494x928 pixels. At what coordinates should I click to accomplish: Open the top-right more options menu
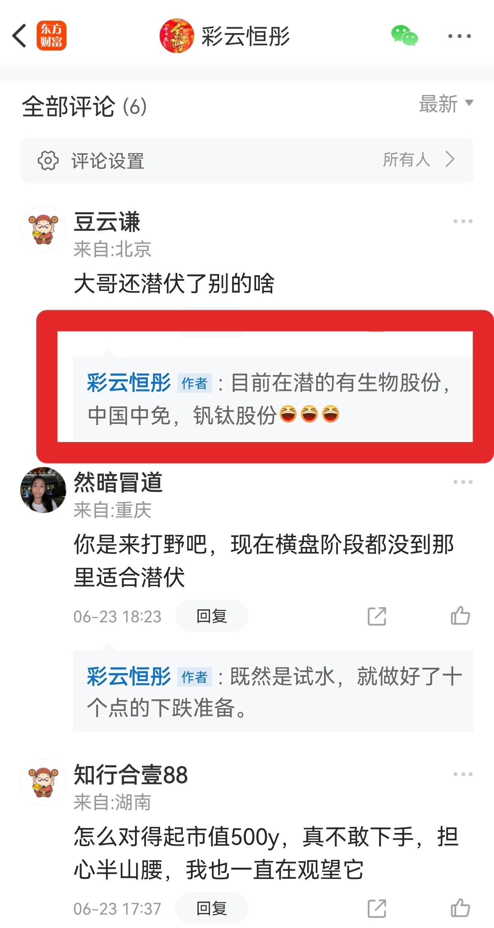pyautogui.click(x=459, y=36)
